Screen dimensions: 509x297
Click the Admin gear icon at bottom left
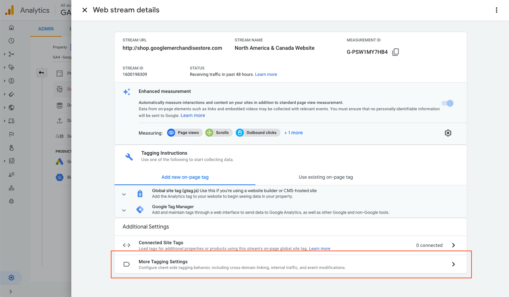click(x=11, y=278)
